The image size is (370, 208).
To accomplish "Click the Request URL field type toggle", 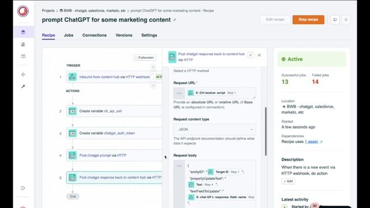I will [x=179, y=93].
